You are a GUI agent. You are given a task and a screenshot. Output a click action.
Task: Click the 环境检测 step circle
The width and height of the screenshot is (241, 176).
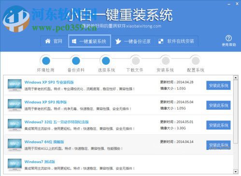click(46, 61)
